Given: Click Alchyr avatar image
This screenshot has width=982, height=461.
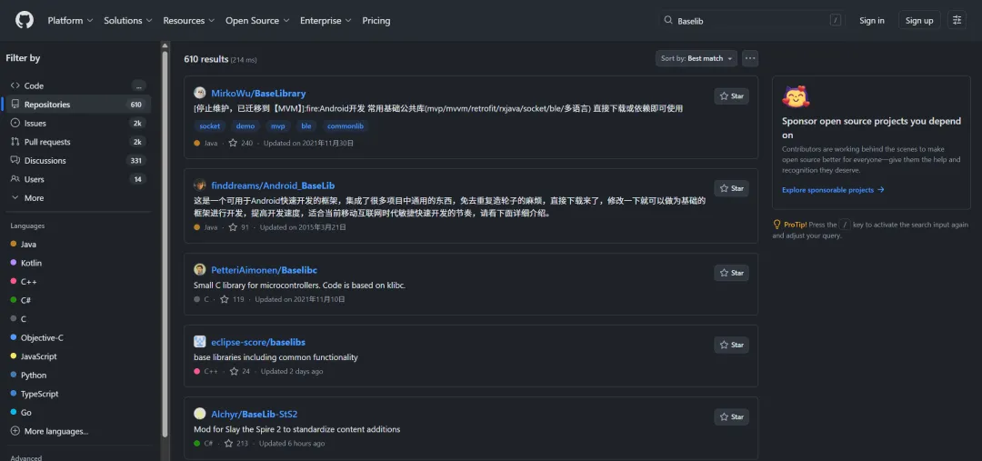Looking at the screenshot, I should (200, 414).
